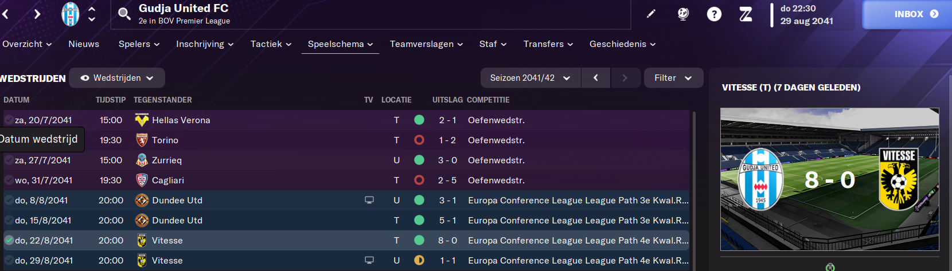Click the Dundee Utd crest on 8/8/2041
The width and height of the screenshot is (952, 271).
pos(142,201)
